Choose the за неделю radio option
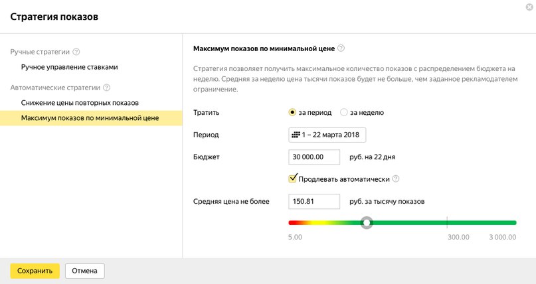The image size is (536, 284). [344, 112]
